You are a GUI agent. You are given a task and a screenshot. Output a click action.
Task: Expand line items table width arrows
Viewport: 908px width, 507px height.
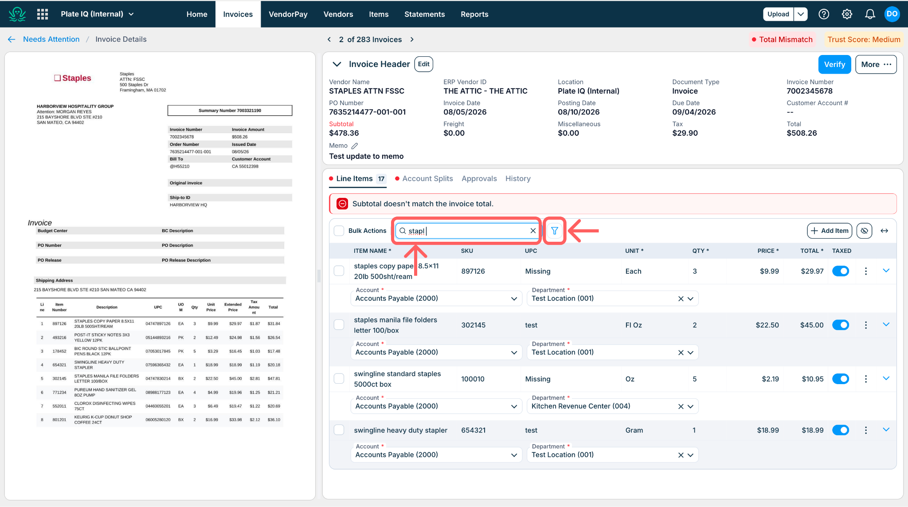[x=884, y=231]
